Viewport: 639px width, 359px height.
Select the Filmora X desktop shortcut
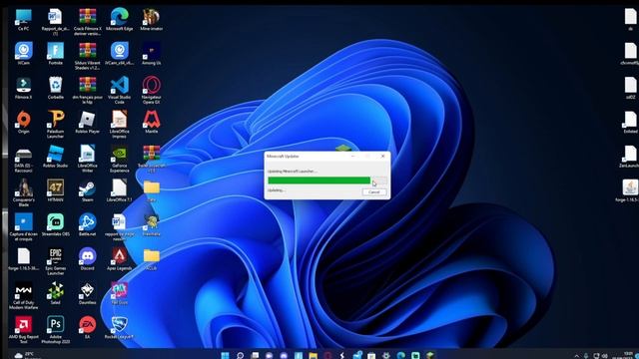coord(23,89)
